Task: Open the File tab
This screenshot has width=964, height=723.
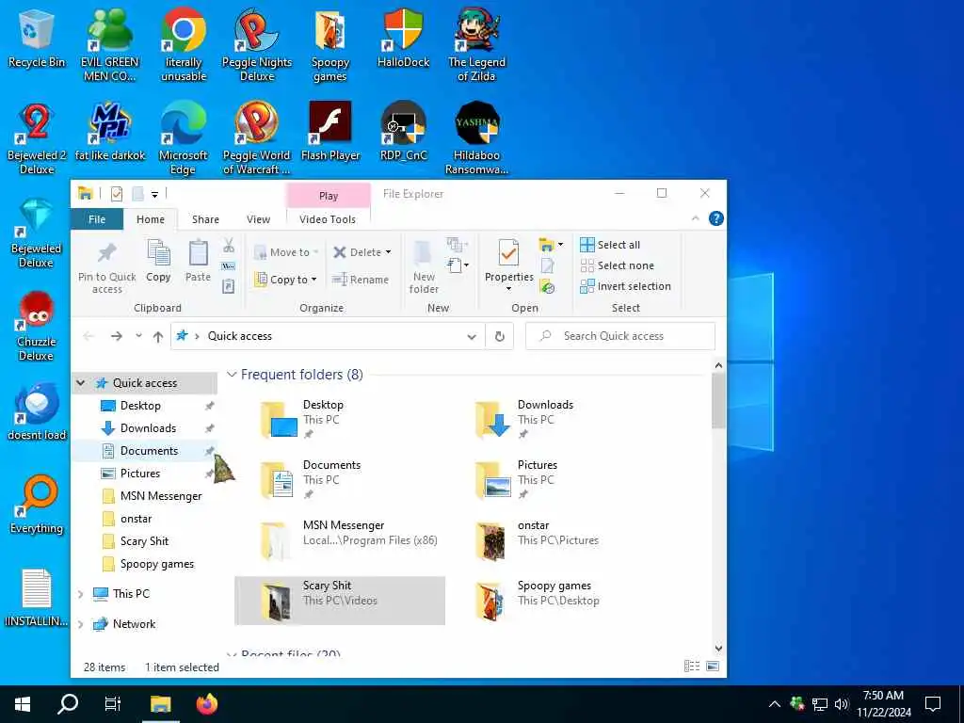Action: [97, 219]
